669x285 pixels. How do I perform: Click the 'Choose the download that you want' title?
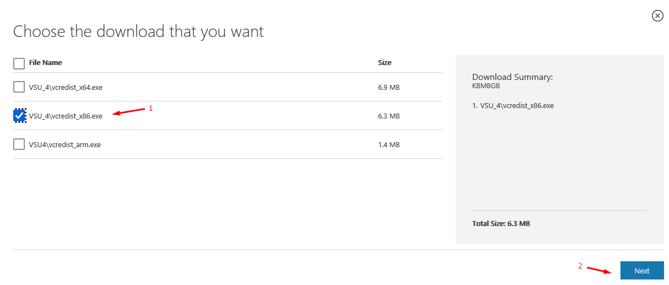pyautogui.click(x=138, y=31)
